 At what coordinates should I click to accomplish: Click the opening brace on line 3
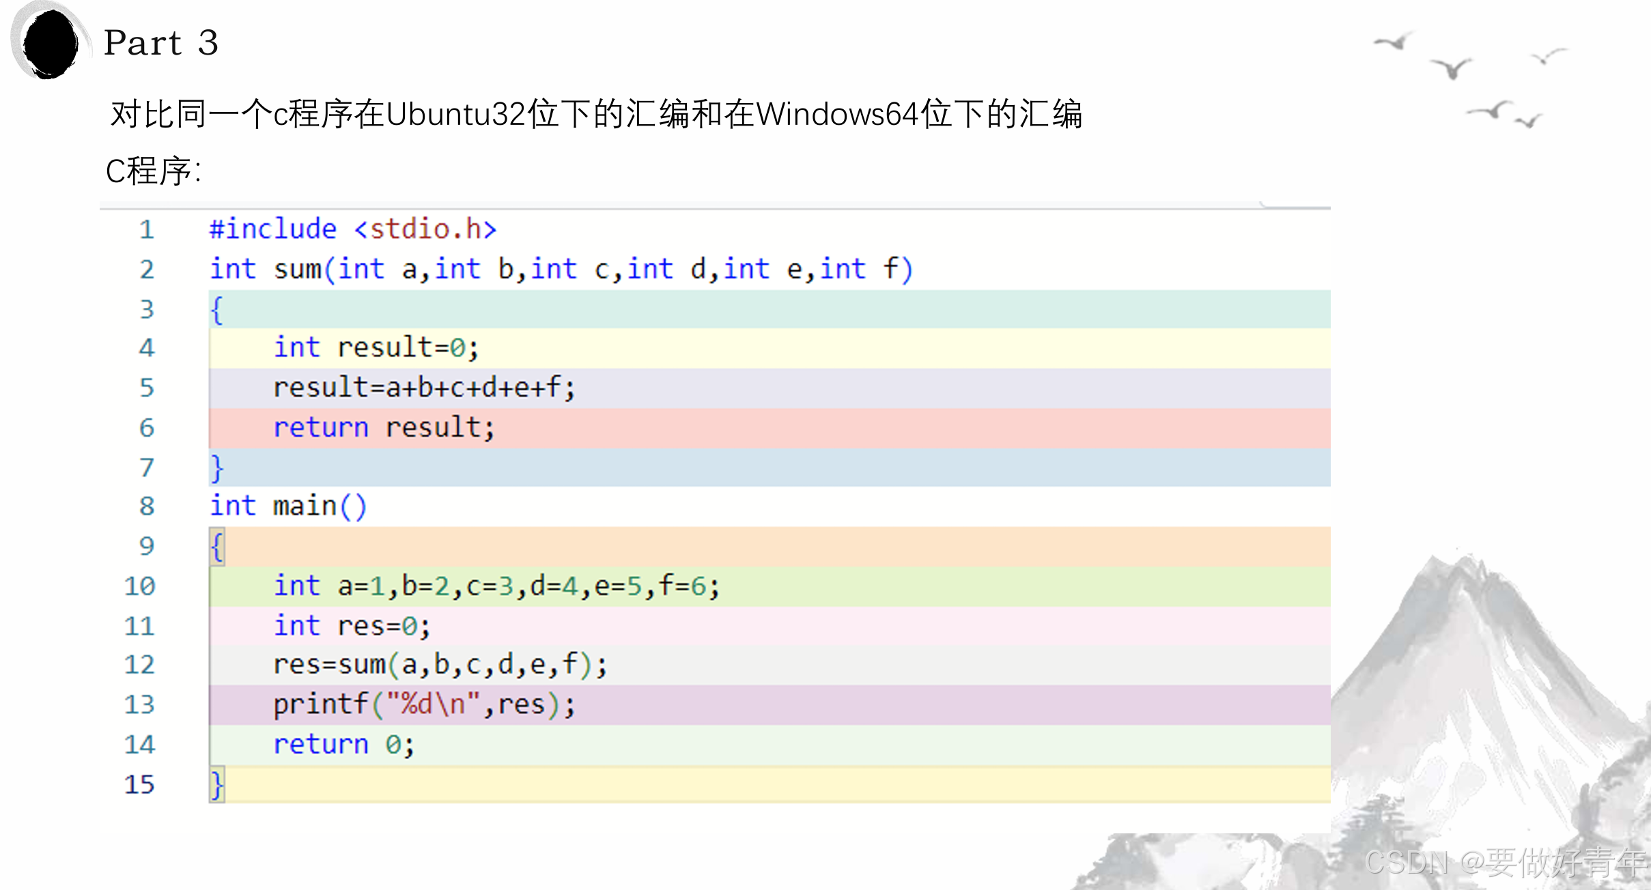[216, 310]
